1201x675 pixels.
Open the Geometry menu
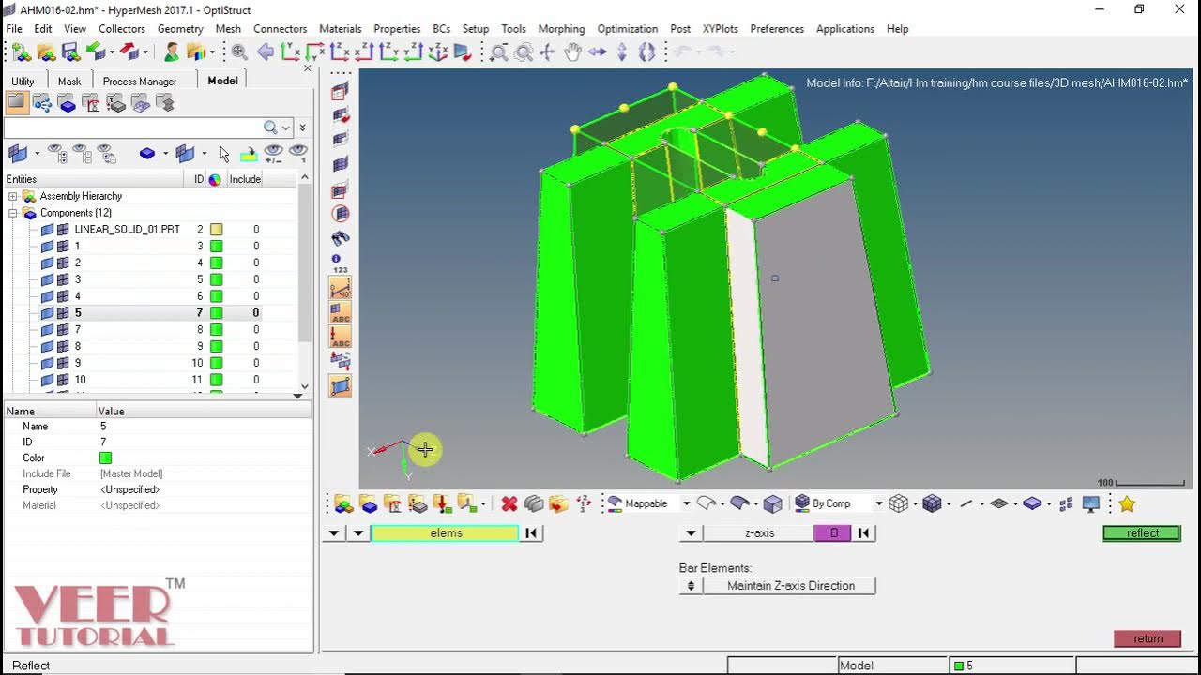180,29
